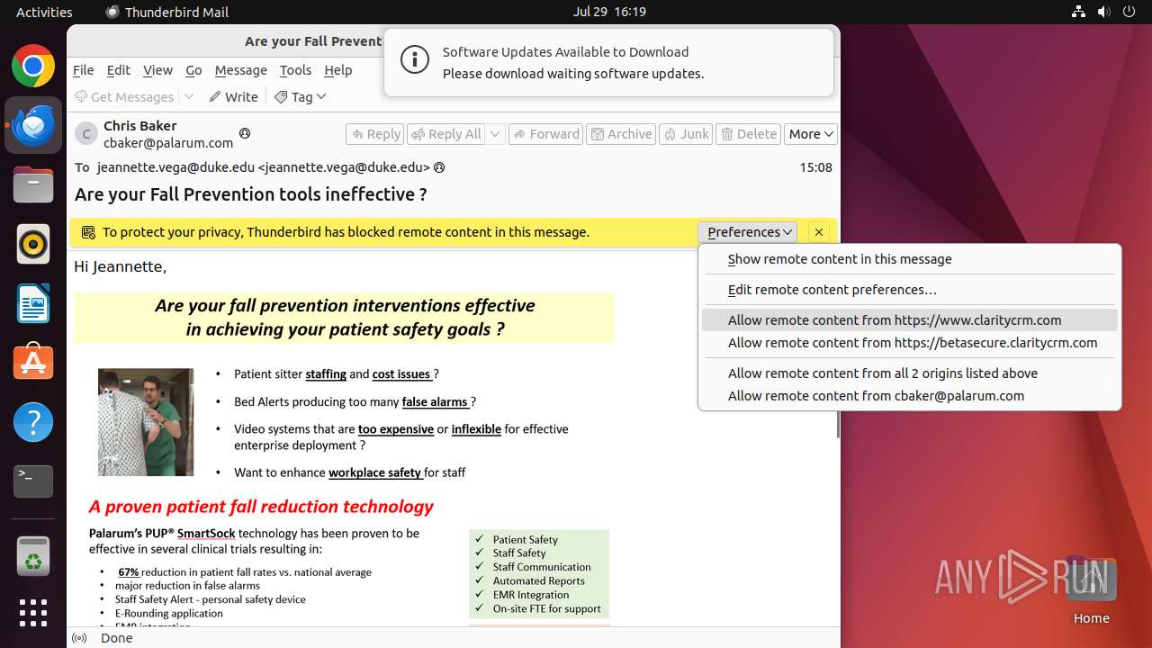Select Show remote content in this message
1152x648 pixels.
coord(909,259)
